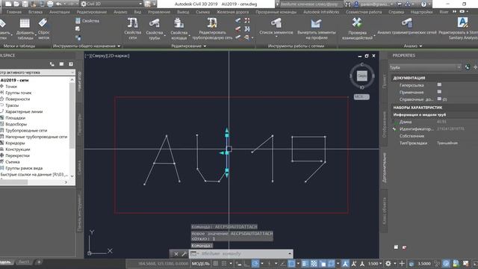Click the [2D-каркас] visual style label
This screenshot has width=478, height=269.
coord(118,56)
